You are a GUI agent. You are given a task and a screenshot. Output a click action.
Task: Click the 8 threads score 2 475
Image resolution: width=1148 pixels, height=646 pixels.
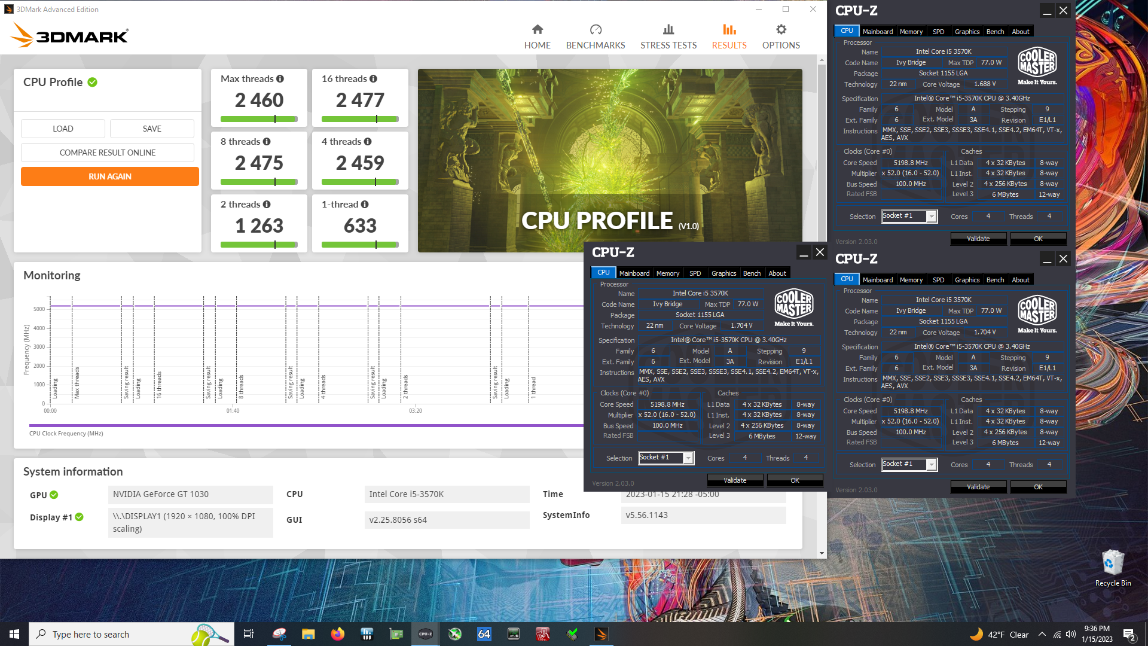pyautogui.click(x=259, y=163)
